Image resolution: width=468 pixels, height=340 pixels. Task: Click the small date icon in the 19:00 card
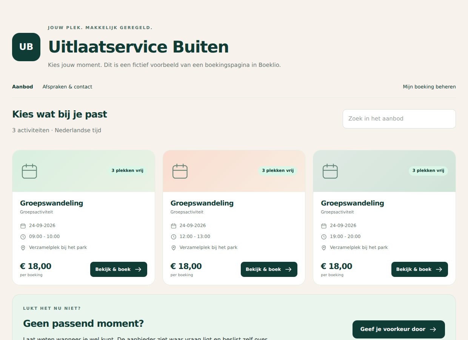tap(324, 226)
